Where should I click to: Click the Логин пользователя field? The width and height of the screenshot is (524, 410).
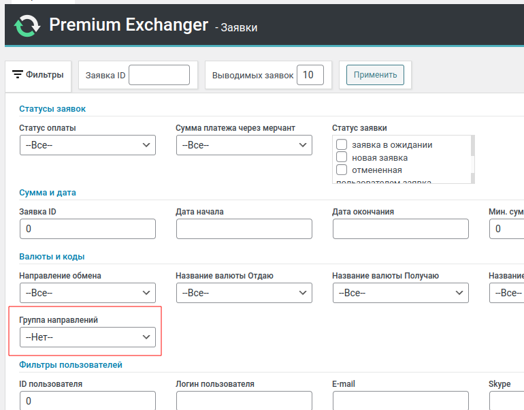[x=244, y=400]
